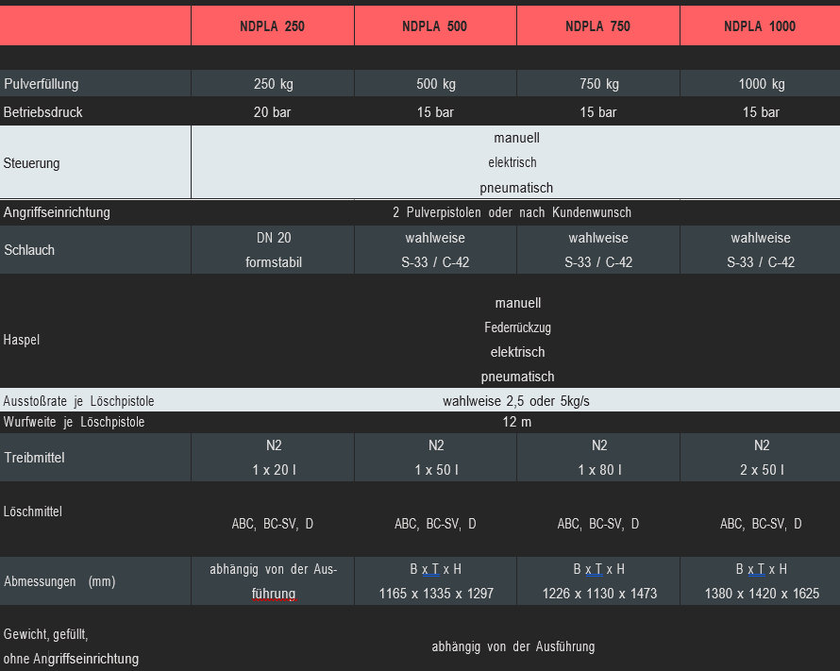Click B x T x H under NDPLA 750
The height and width of the screenshot is (671, 840).
tap(599, 569)
